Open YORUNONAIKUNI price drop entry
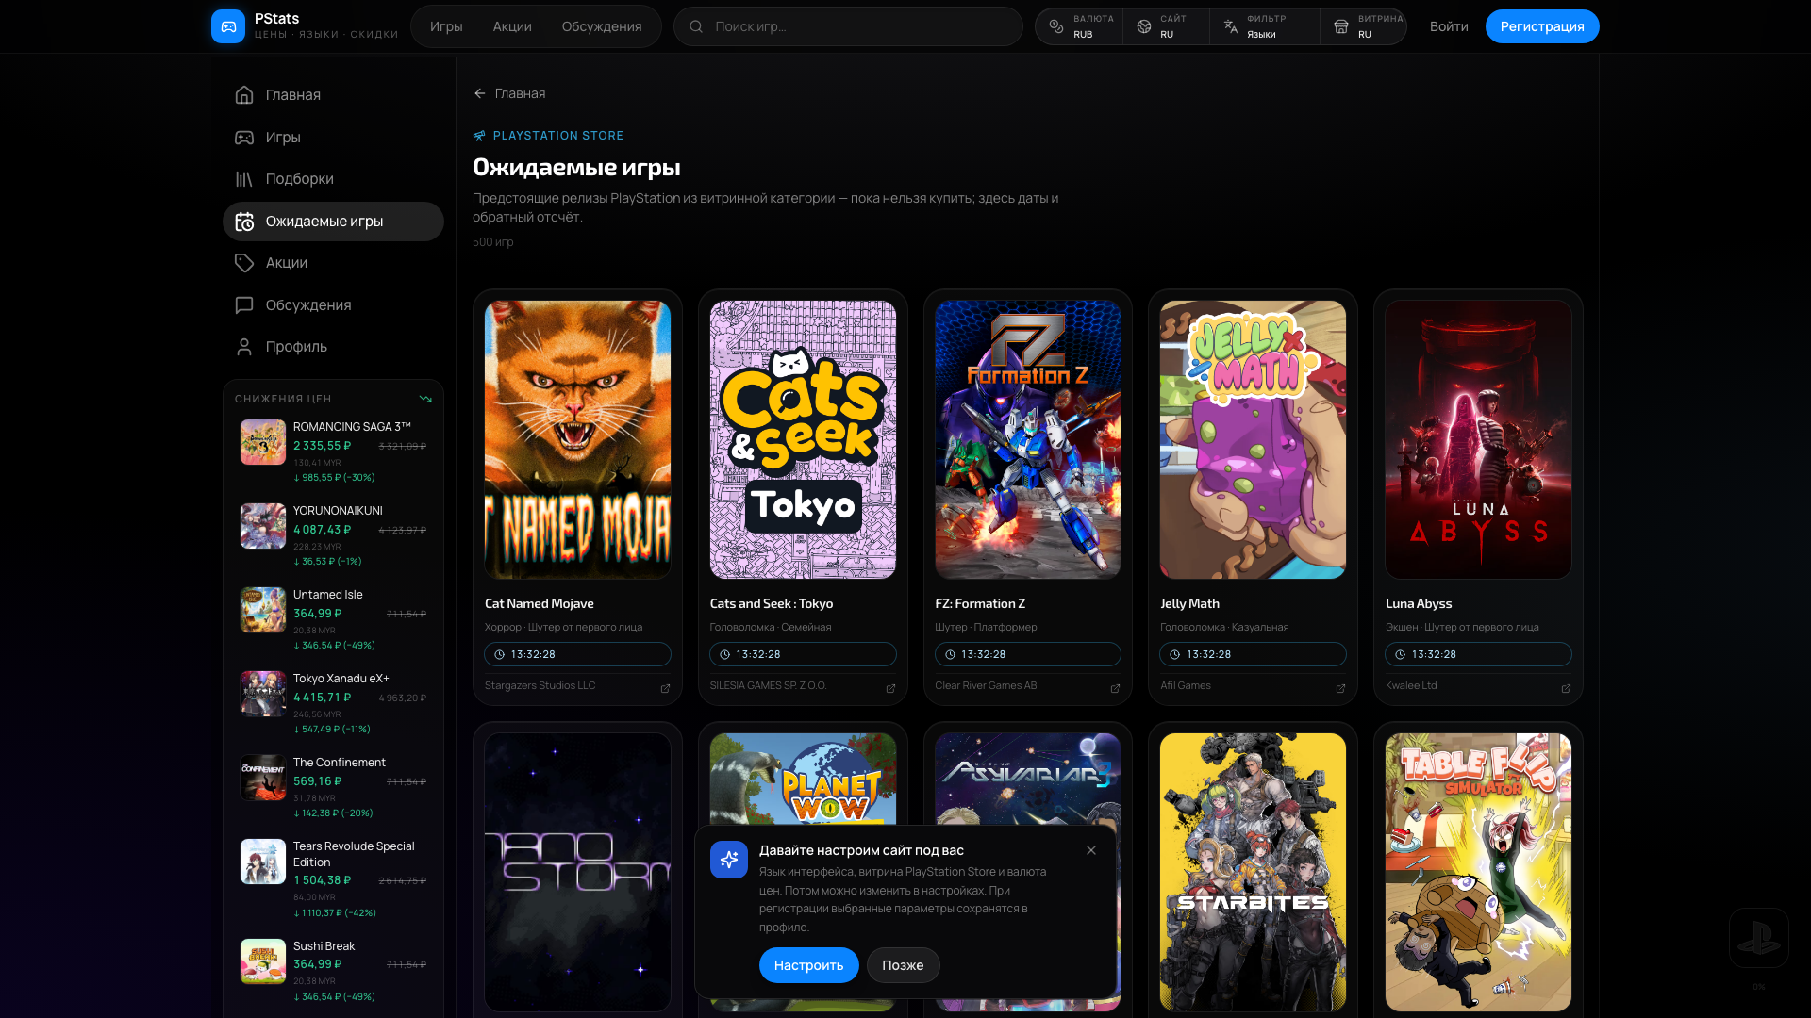The image size is (1811, 1018). coord(333,535)
